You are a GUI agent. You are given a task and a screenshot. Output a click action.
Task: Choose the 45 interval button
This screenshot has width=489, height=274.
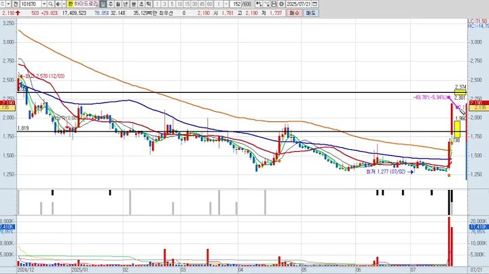(202, 4)
